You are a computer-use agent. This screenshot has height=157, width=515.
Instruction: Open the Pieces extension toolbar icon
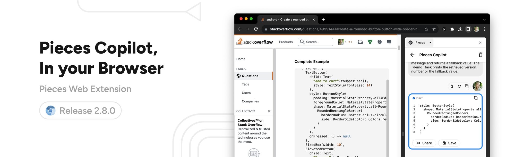(444, 29)
